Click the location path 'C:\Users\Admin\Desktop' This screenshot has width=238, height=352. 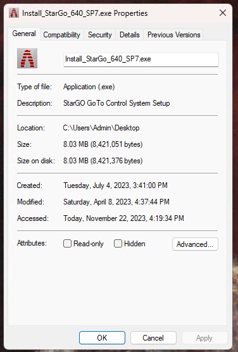coord(101,128)
